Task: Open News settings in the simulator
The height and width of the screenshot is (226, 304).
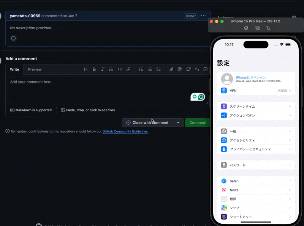Action: [256, 190]
